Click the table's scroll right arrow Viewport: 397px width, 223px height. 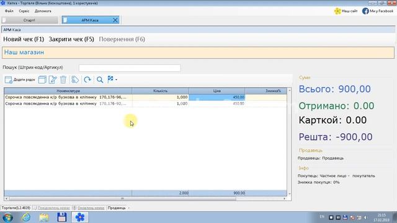[x=285, y=199]
